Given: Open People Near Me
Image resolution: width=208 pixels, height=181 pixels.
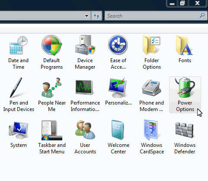Looking at the screenshot, I should click(x=52, y=95).
